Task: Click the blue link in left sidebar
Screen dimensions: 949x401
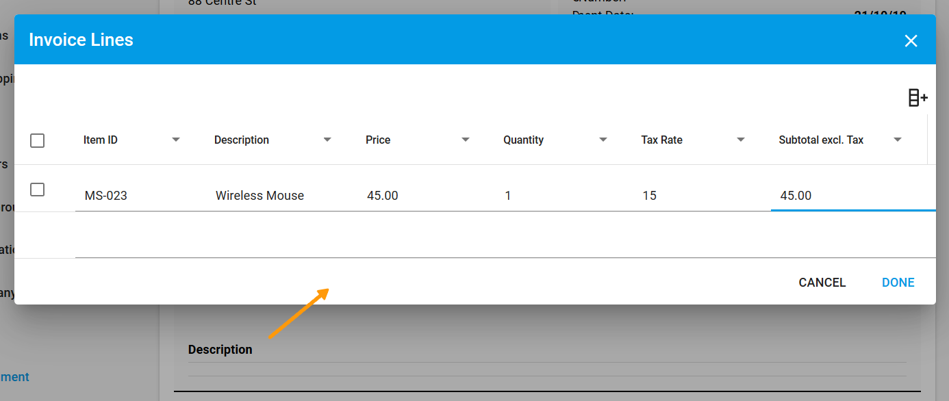Action: (14, 376)
